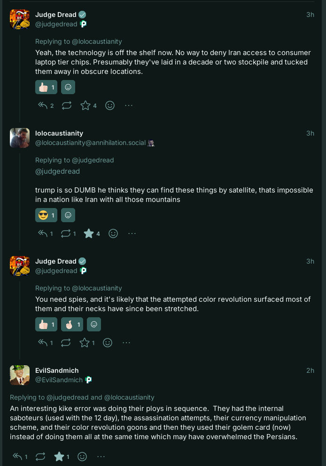Repeat EvilSandmich's post
This screenshot has width=326, height=466.
40,457
